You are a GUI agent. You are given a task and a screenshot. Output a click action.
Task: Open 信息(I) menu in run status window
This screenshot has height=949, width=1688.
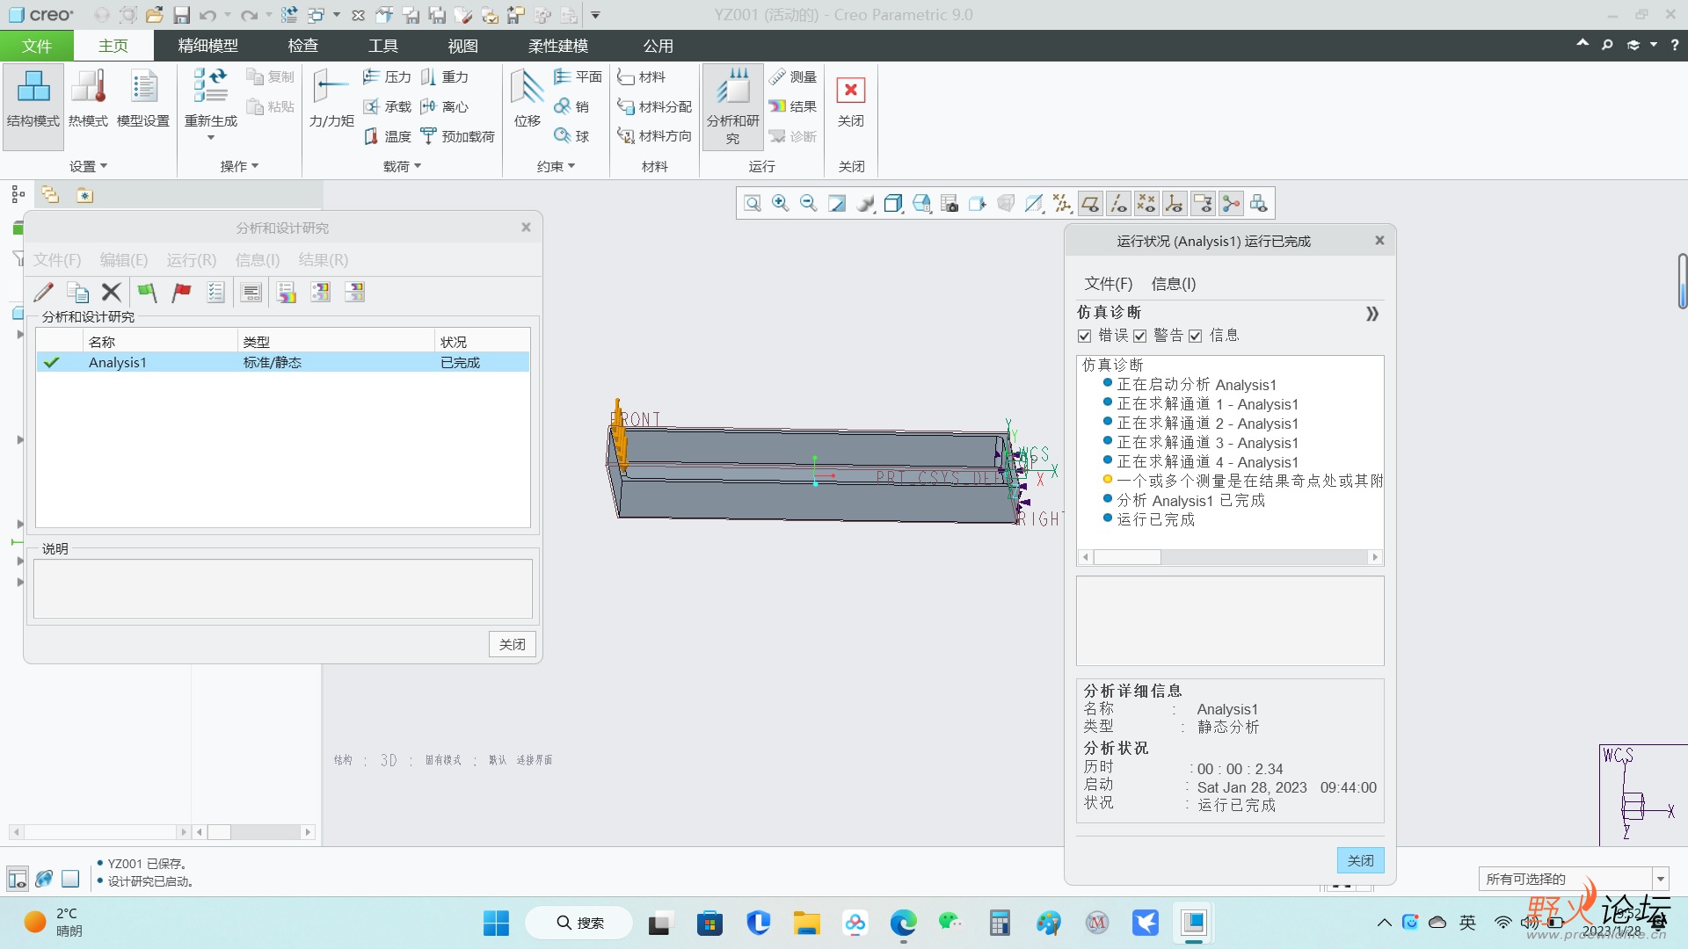pyautogui.click(x=1174, y=284)
